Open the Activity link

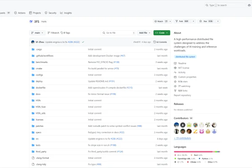[x=180, y=72]
